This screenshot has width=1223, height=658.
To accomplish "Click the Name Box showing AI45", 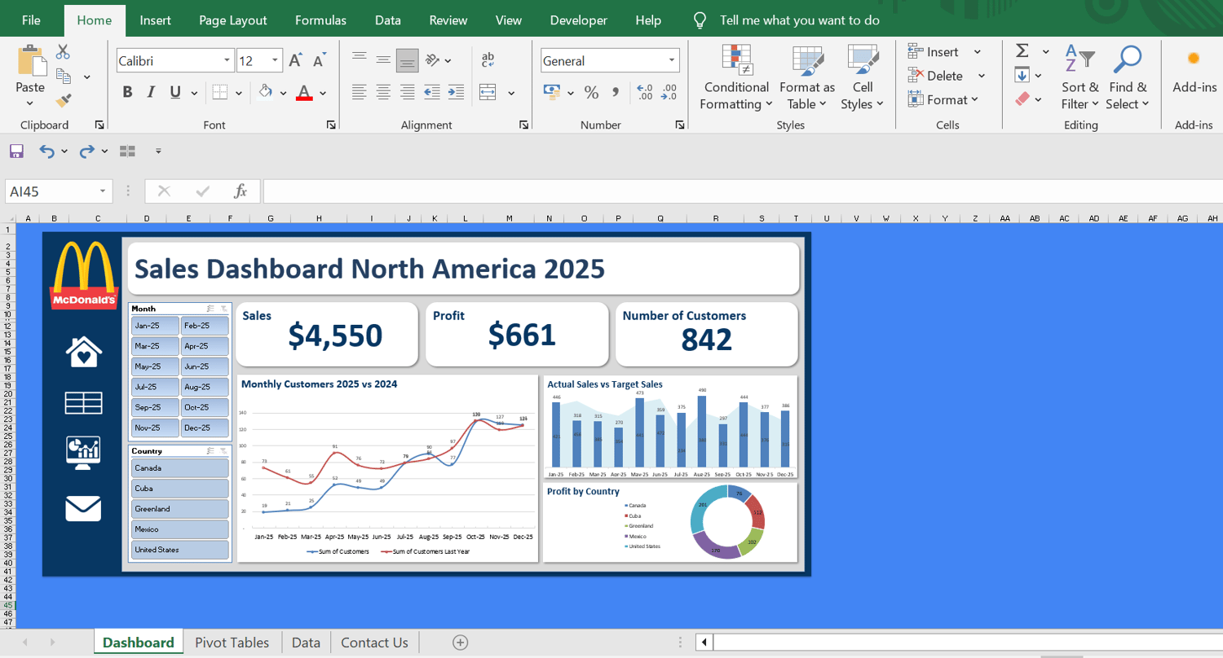I will coord(49,191).
